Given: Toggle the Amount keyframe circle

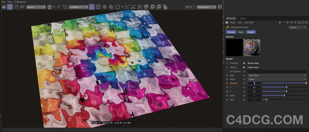Looking at the screenshot, I should point(244,83).
